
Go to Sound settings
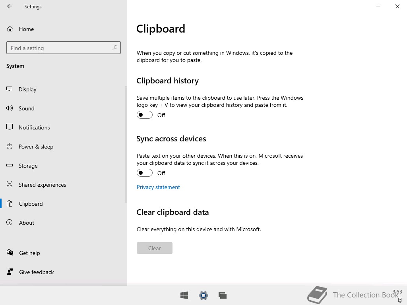(x=63, y=108)
